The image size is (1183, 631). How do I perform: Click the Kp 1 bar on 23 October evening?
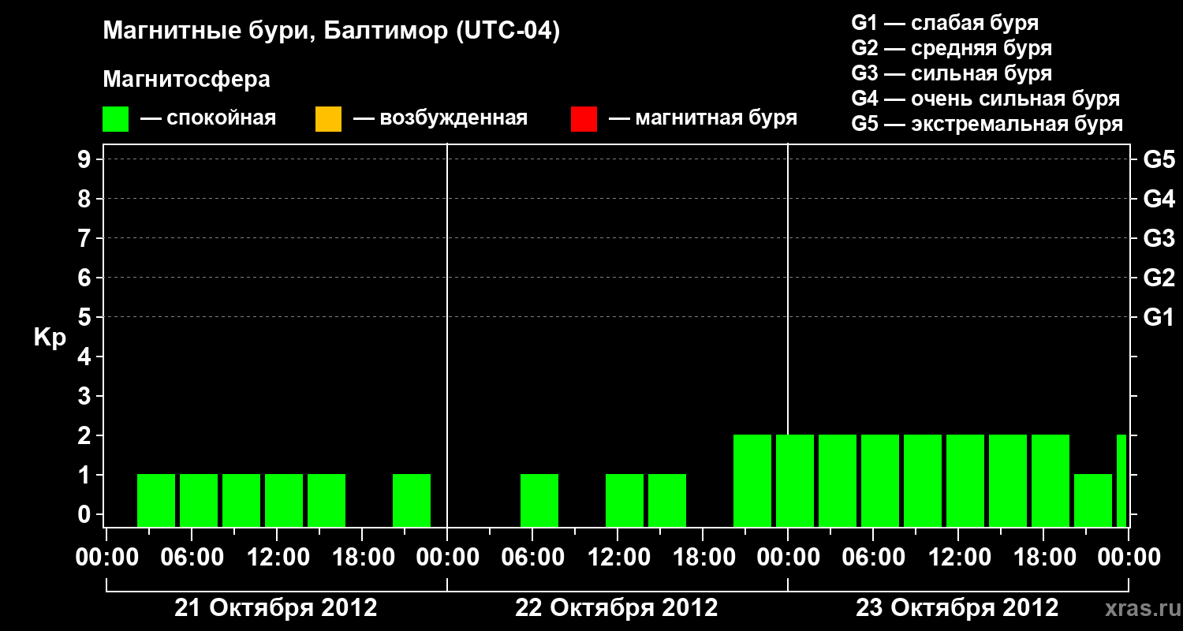click(1093, 500)
